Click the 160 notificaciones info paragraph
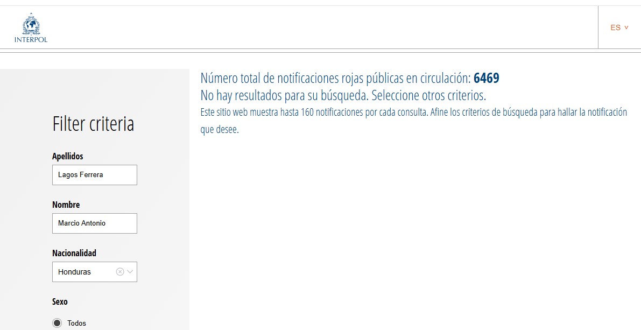This screenshot has height=330, width=641. click(x=413, y=113)
